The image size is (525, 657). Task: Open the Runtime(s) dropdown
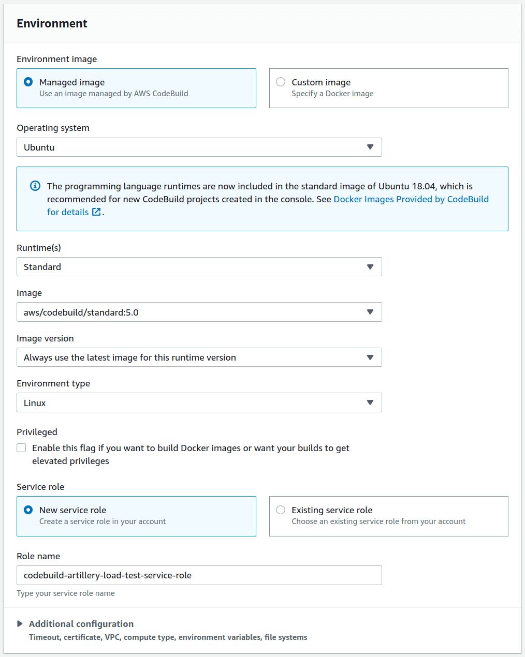click(x=199, y=267)
